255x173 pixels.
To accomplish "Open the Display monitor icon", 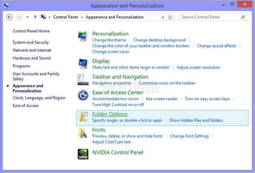I will click(x=83, y=64).
